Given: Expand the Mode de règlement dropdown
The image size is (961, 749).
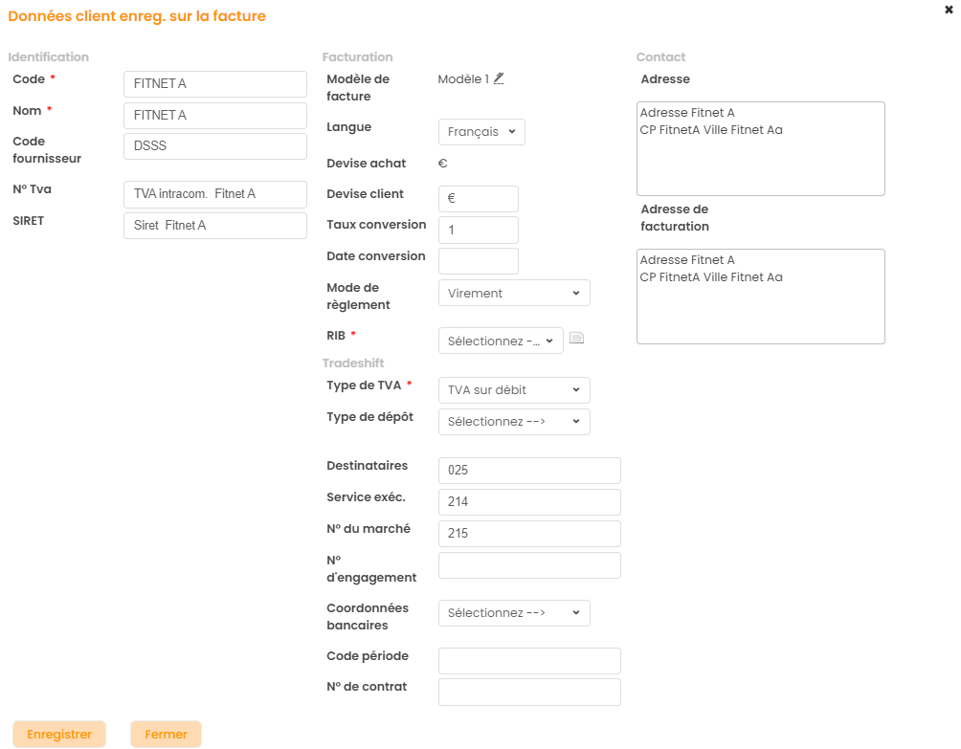Looking at the screenshot, I should coord(514,293).
